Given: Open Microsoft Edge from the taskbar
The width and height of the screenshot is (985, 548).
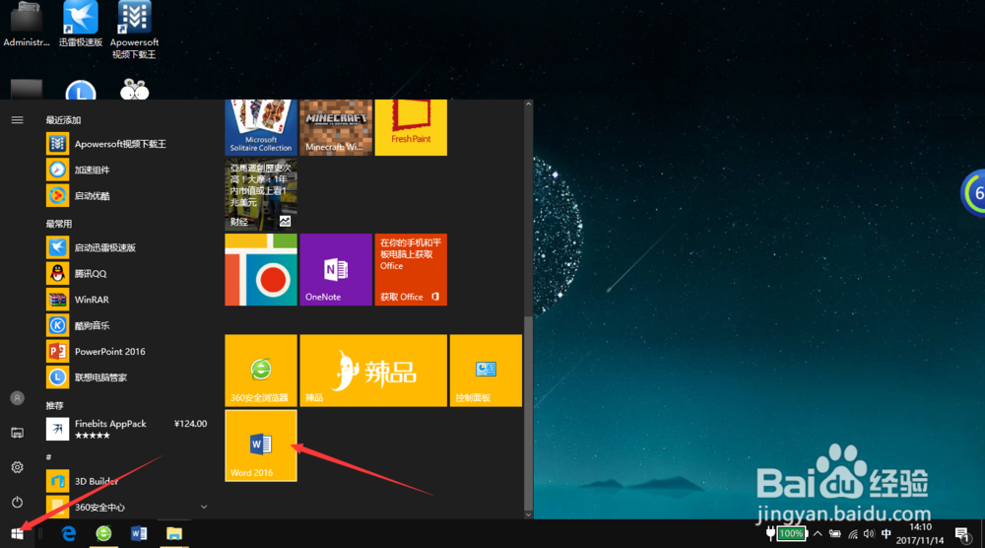Looking at the screenshot, I should 69,533.
